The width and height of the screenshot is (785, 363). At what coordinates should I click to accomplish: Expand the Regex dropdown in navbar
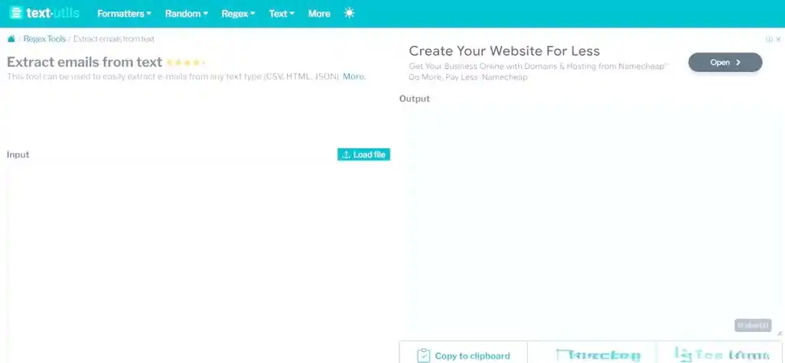[x=238, y=13]
